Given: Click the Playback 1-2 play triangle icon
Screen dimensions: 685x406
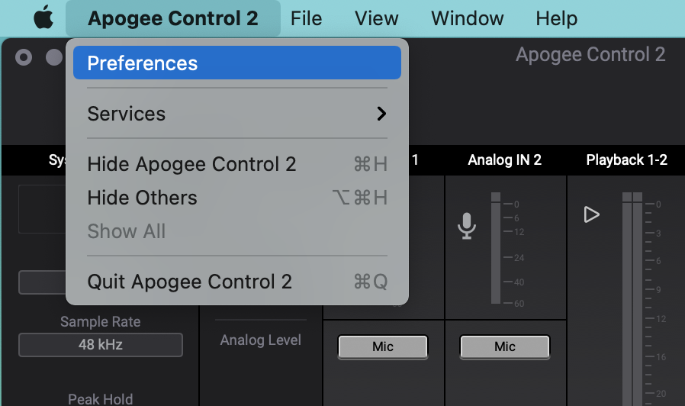Looking at the screenshot, I should [591, 215].
